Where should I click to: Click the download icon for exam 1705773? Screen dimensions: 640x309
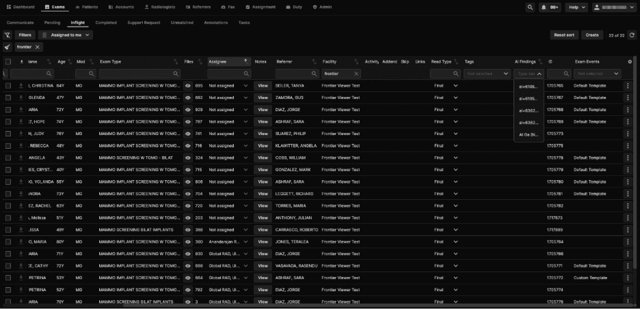(21, 134)
